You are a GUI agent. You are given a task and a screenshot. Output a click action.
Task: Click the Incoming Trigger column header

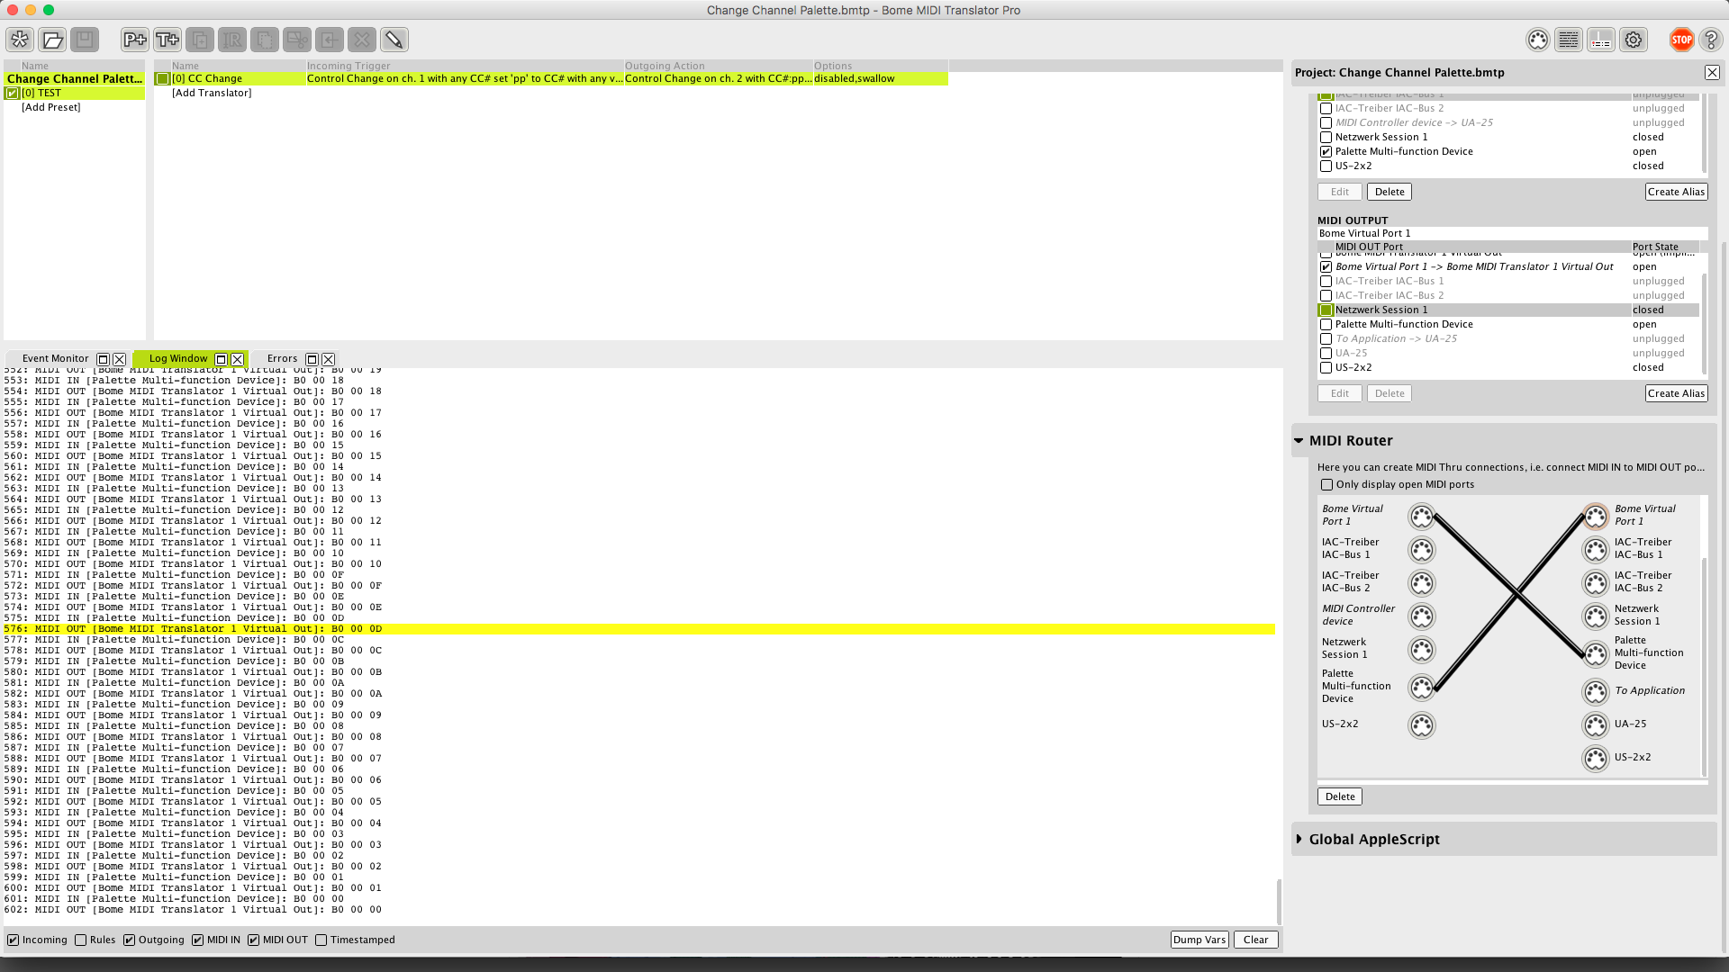tap(465, 66)
